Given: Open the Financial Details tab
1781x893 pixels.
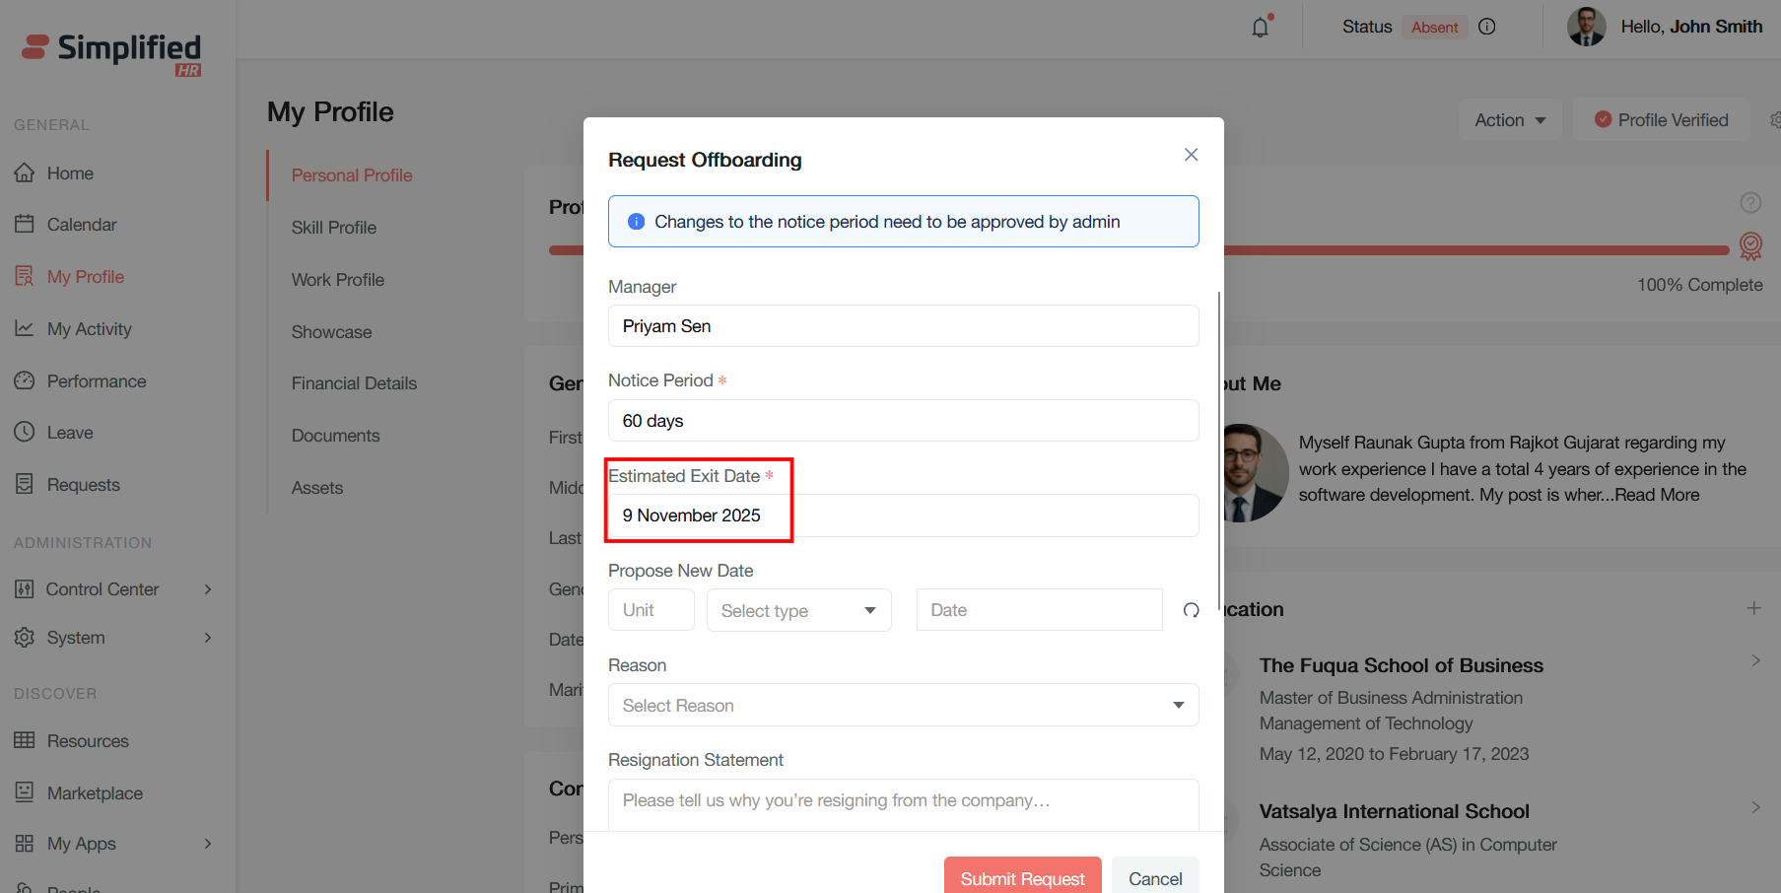Looking at the screenshot, I should (x=354, y=383).
